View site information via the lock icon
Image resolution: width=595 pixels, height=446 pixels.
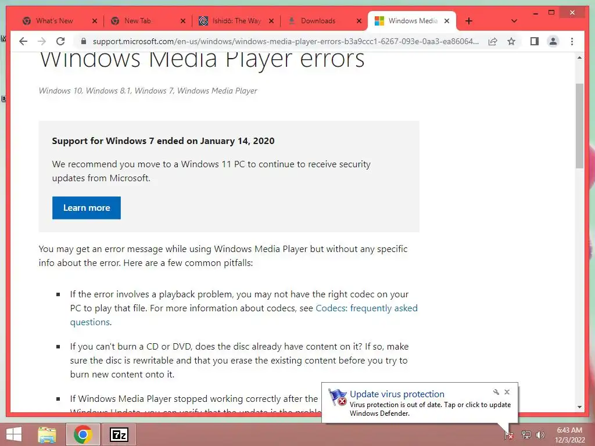[x=84, y=41]
